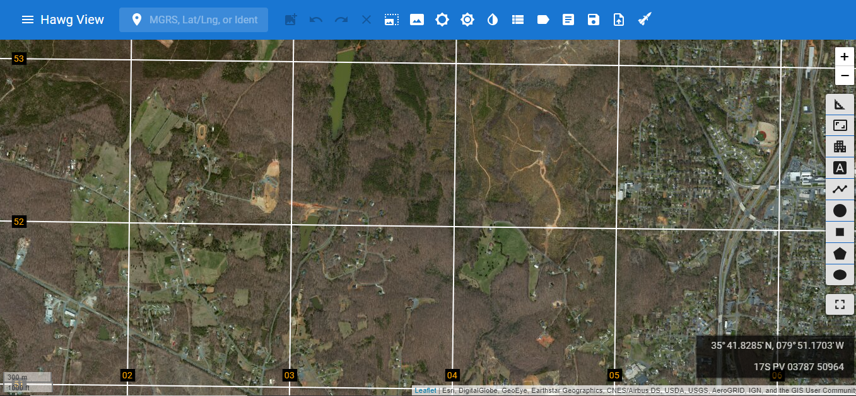This screenshot has width=856, height=396.
Task: Open the Leaflet attribution link
Action: (425, 390)
